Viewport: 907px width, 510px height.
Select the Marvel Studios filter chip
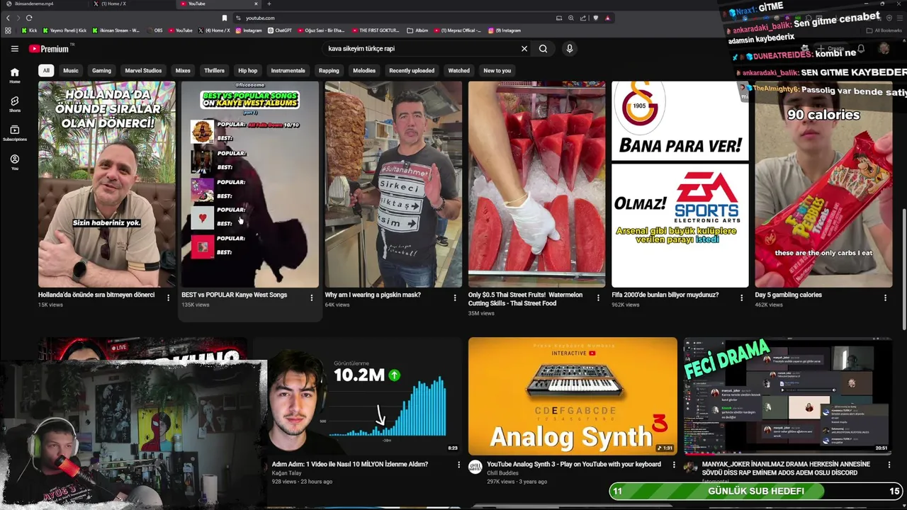pos(143,70)
